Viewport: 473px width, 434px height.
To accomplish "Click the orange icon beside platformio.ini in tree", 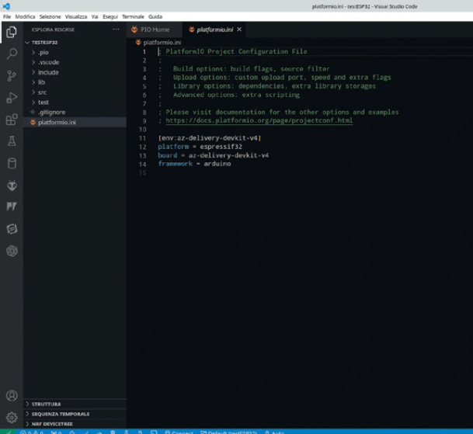I will [x=33, y=122].
